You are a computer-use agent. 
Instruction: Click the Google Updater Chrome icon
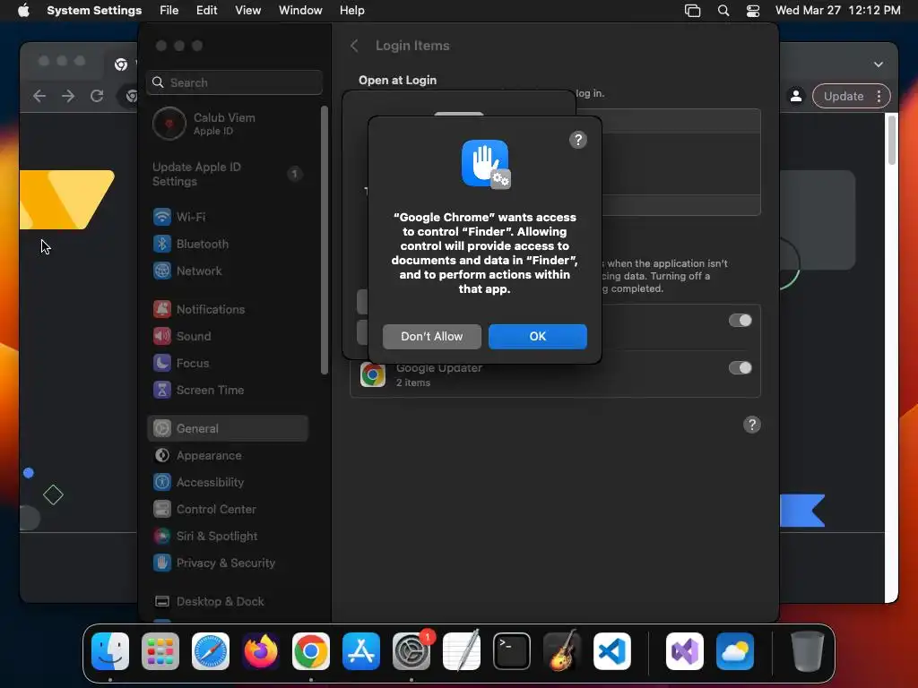point(373,375)
